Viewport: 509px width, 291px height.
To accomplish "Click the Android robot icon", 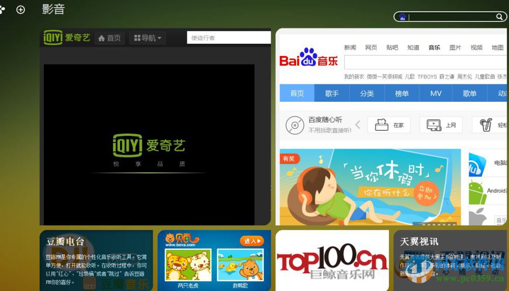I will [477, 193].
